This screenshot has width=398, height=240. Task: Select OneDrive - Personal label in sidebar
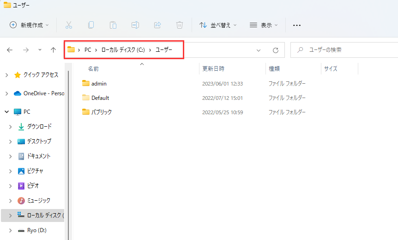44,93
